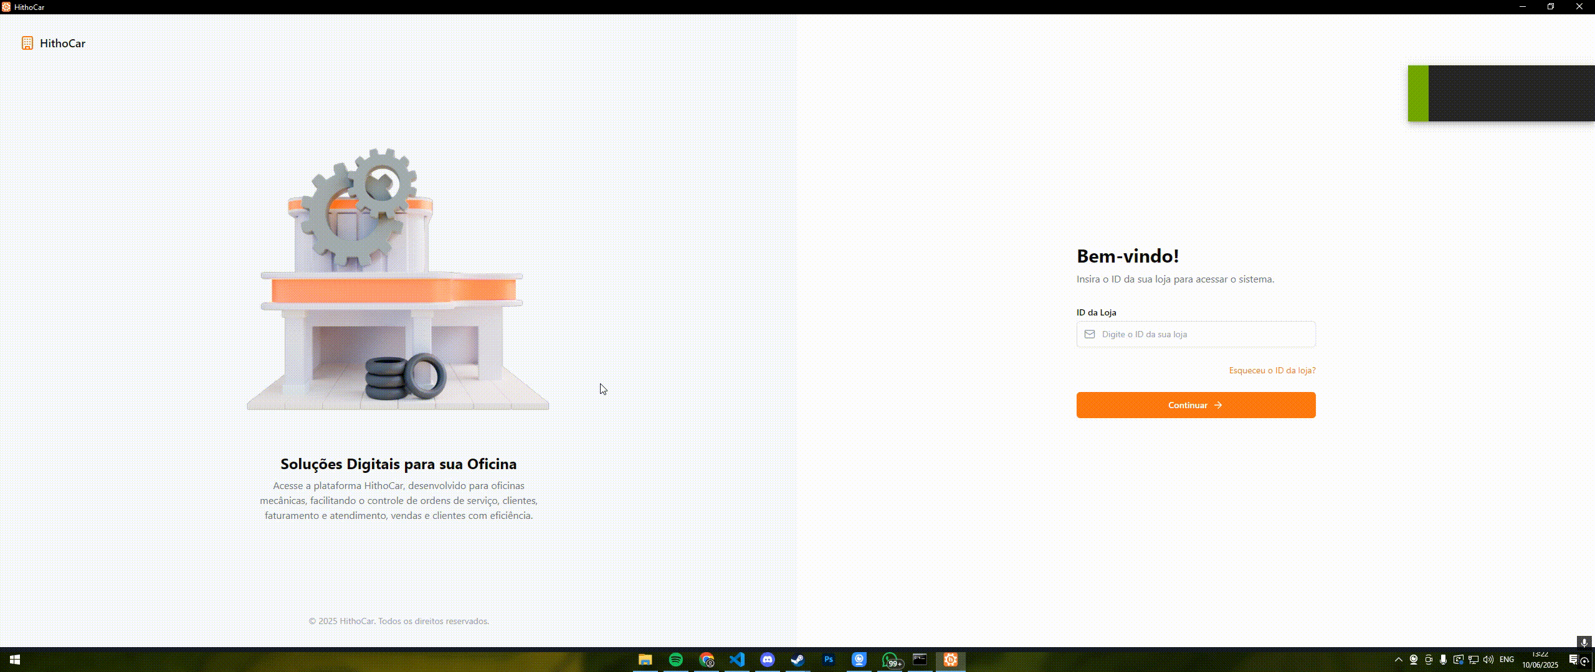Open File Explorer from taskbar
The height and width of the screenshot is (672, 1595).
point(645,660)
